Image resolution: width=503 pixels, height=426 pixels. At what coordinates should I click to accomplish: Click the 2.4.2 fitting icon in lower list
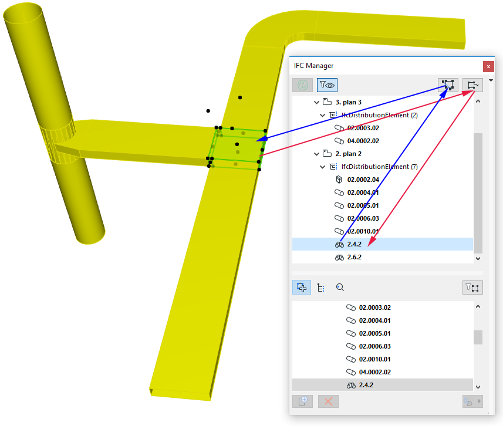(351, 386)
